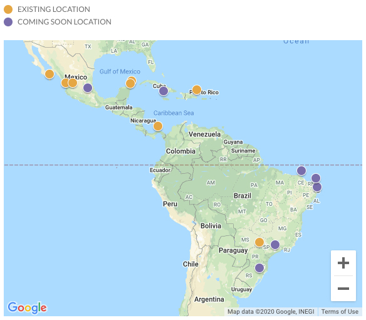Select the purple marker north of CE, Brazil
366x320 pixels.
(301, 171)
